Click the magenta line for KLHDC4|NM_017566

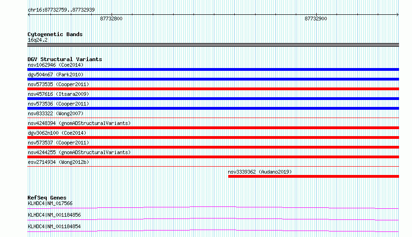click(x=213, y=207)
